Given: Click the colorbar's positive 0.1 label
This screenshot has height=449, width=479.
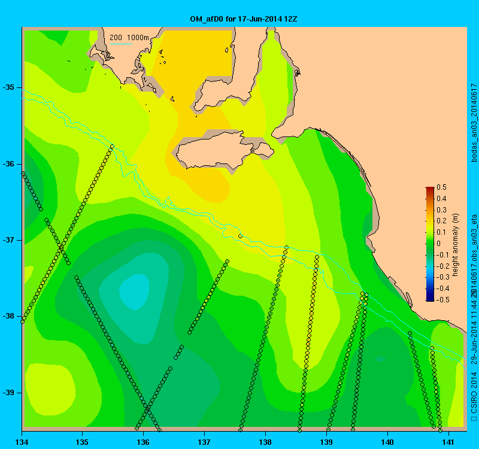Looking at the screenshot, I should 441,232.
